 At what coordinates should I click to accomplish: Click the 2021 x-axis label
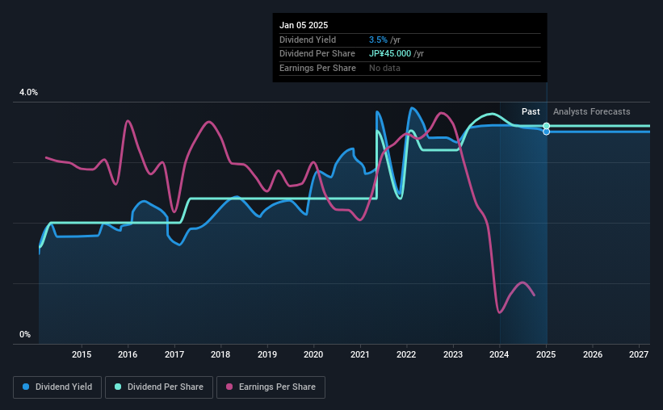(x=360, y=354)
